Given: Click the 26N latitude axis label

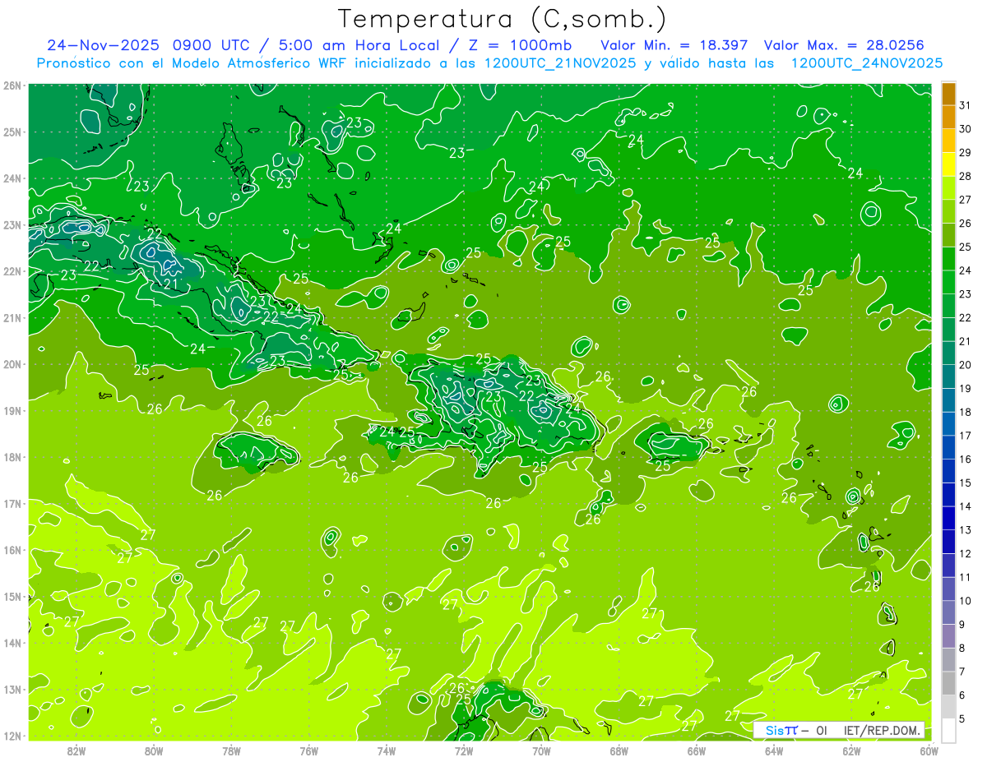Looking at the screenshot, I should [x=12, y=85].
